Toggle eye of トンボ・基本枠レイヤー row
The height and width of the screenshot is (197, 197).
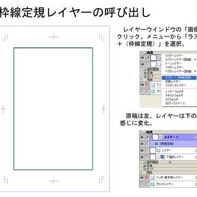pos(142,177)
